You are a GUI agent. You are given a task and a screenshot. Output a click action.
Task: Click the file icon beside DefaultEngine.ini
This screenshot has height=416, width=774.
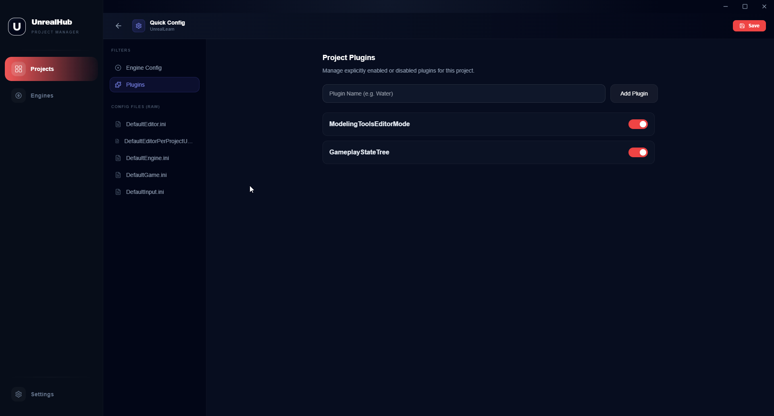[x=118, y=158]
